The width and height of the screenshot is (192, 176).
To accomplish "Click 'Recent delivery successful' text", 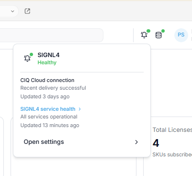I will click(53, 88).
